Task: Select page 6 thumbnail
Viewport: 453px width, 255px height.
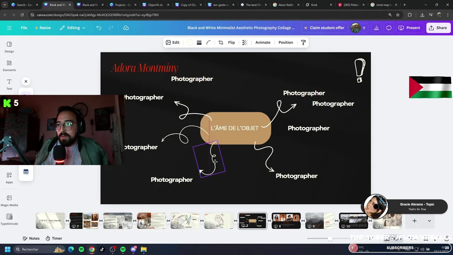Action: point(219,221)
